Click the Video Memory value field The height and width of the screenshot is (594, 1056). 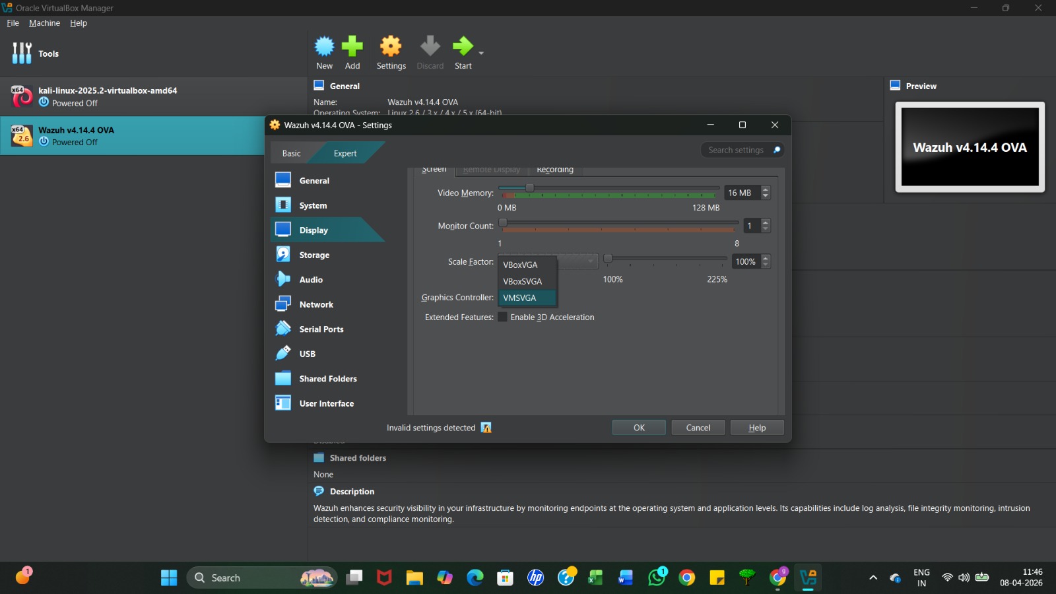coord(742,193)
